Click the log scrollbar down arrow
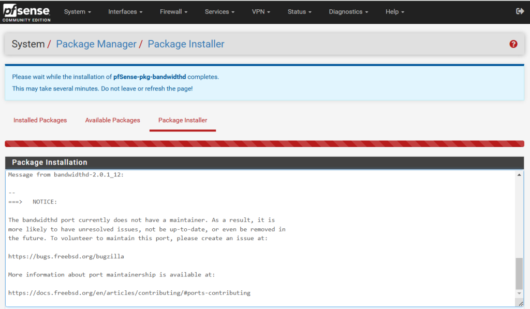 519,293
